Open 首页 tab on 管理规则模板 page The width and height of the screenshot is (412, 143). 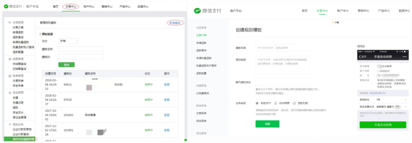(x=56, y=7)
